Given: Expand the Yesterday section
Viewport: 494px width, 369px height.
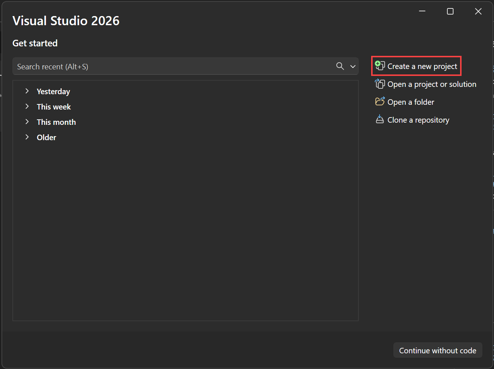Looking at the screenshot, I should (27, 91).
